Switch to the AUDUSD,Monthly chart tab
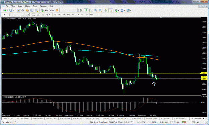Viewport: 209px width, 125px height. 92,118
